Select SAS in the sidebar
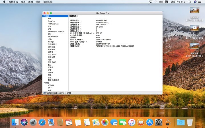Image resolution: width=205 pixels, height=128 pixels. [x=50, y=29]
